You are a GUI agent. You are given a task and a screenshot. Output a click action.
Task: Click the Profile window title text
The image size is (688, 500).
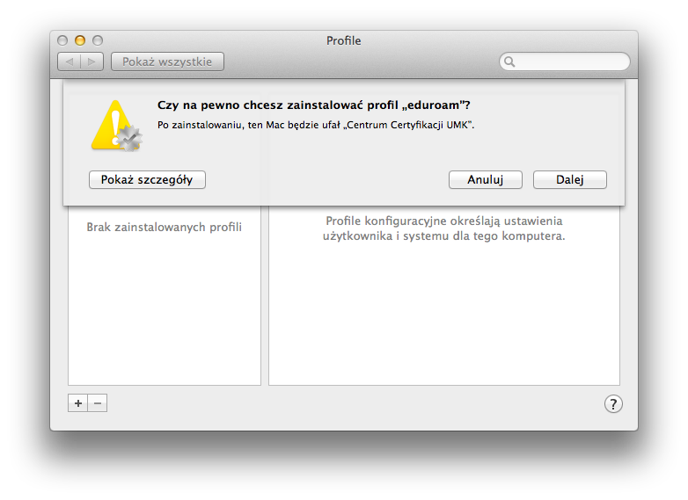344,40
